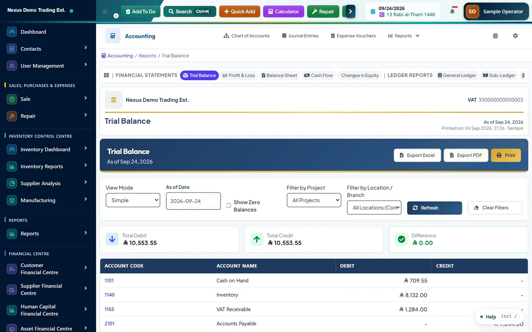
Task: Switch to Balance Sheet tab
Action: [x=279, y=75]
